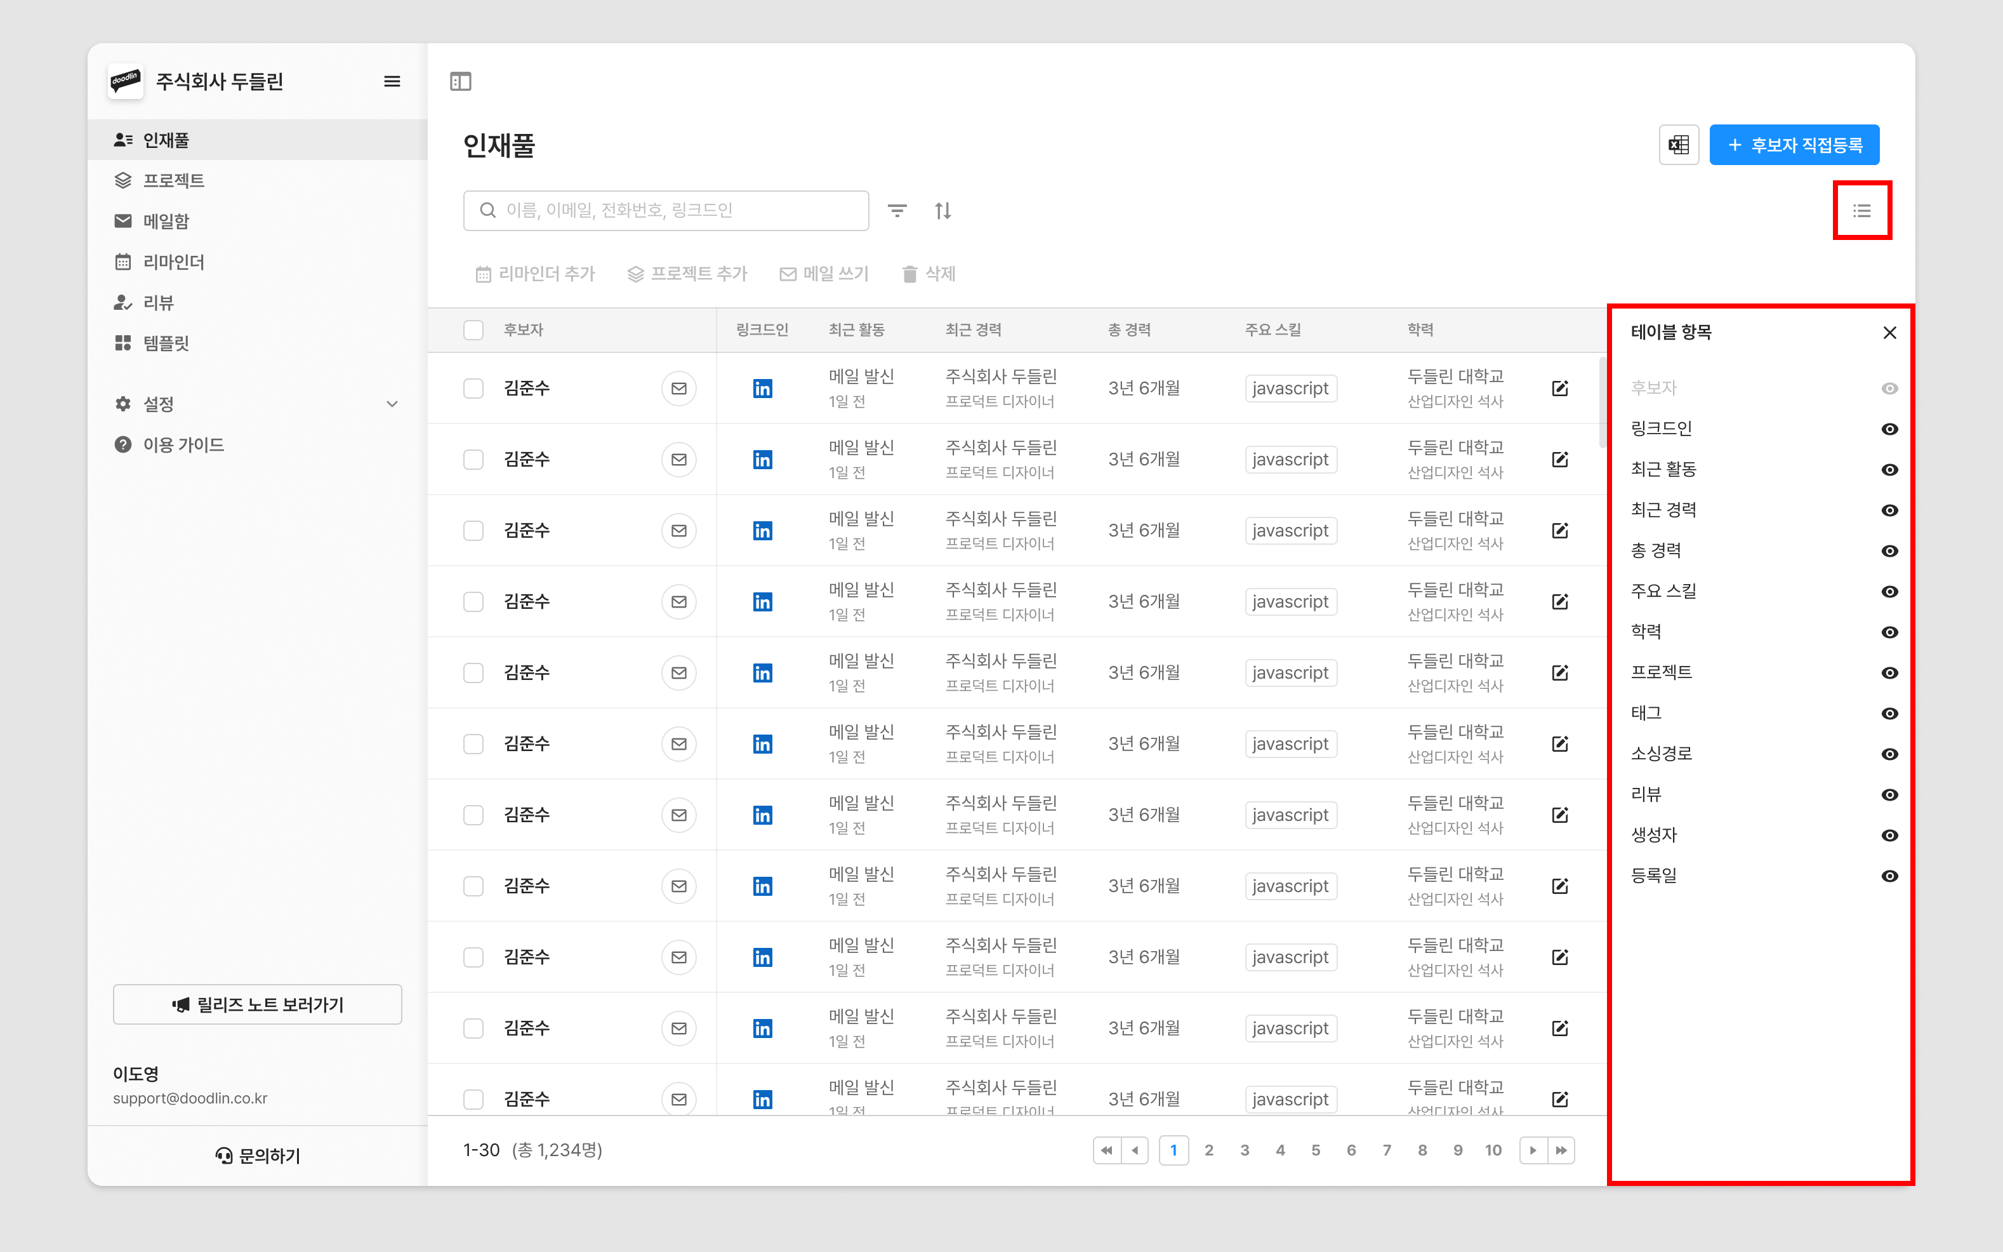The width and height of the screenshot is (2003, 1252).
Task: Toggle sidebar panel layout icon
Action: [x=460, y=81]
